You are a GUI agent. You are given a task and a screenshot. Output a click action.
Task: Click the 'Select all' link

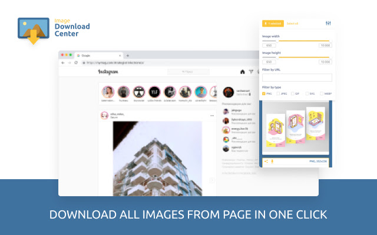[292, 23]
